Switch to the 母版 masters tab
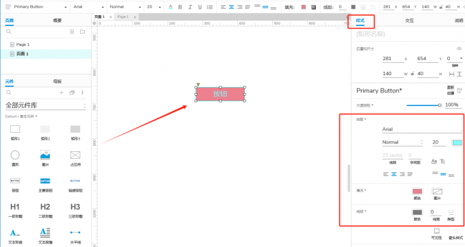The height and width of the screenshot is (247, 465). click(x=57, y=81)
